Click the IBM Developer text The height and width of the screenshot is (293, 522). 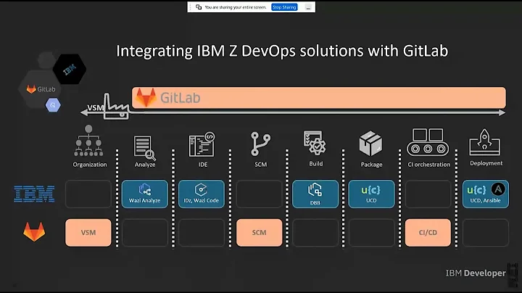(476, 273)
